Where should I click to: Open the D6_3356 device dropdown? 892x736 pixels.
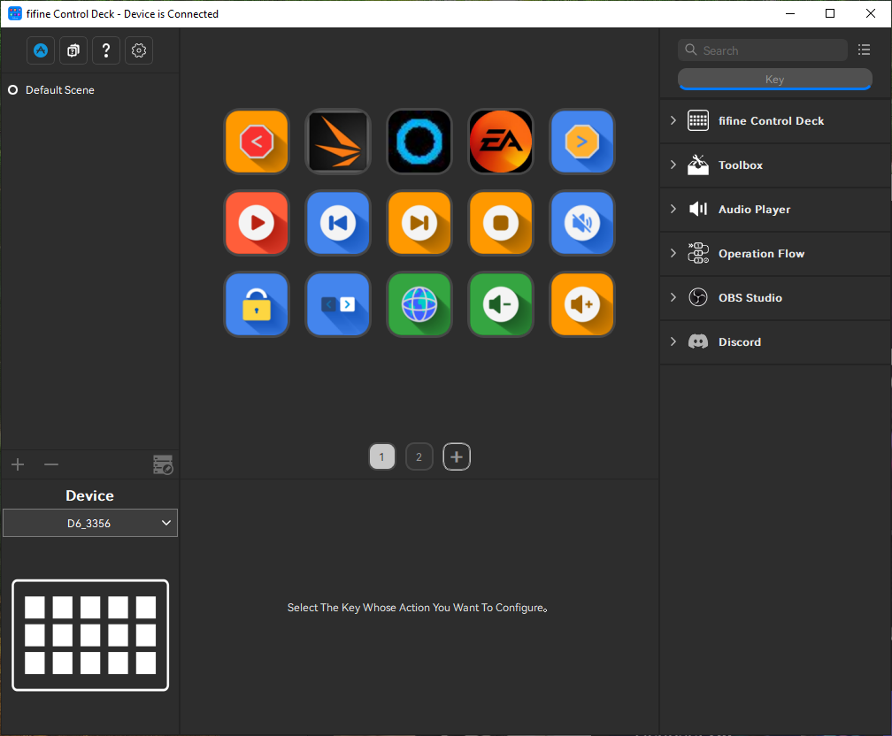(90, 524)
